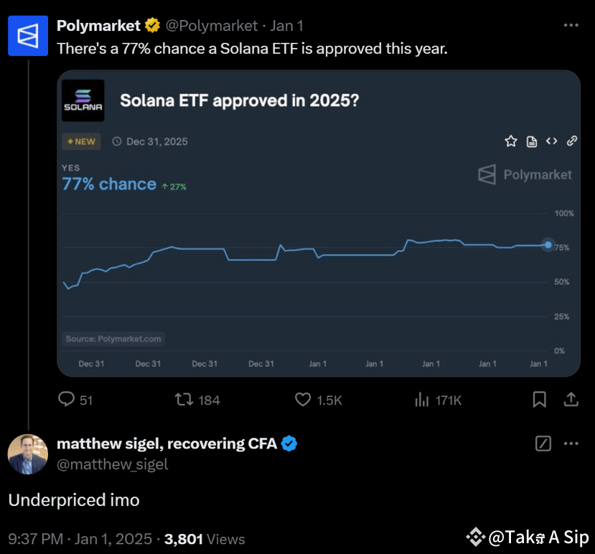Share the Polymarket tweet
Viewport: 595px width, 554px height.
click(x=571, y=400)
